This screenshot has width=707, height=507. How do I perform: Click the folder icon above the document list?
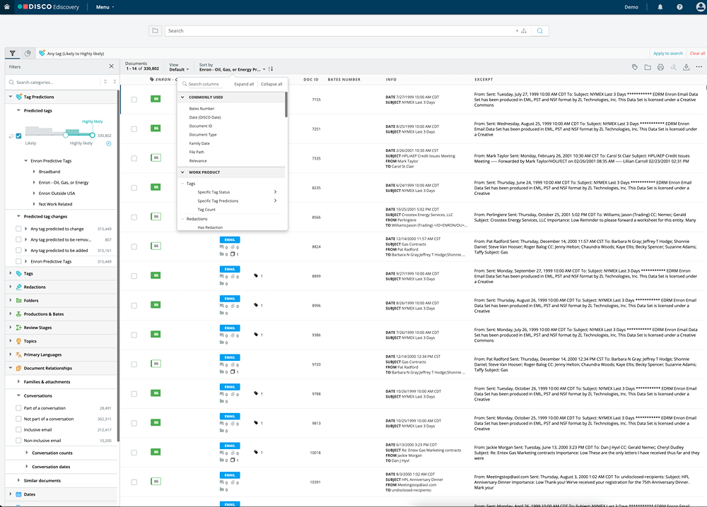pos(648,66)
